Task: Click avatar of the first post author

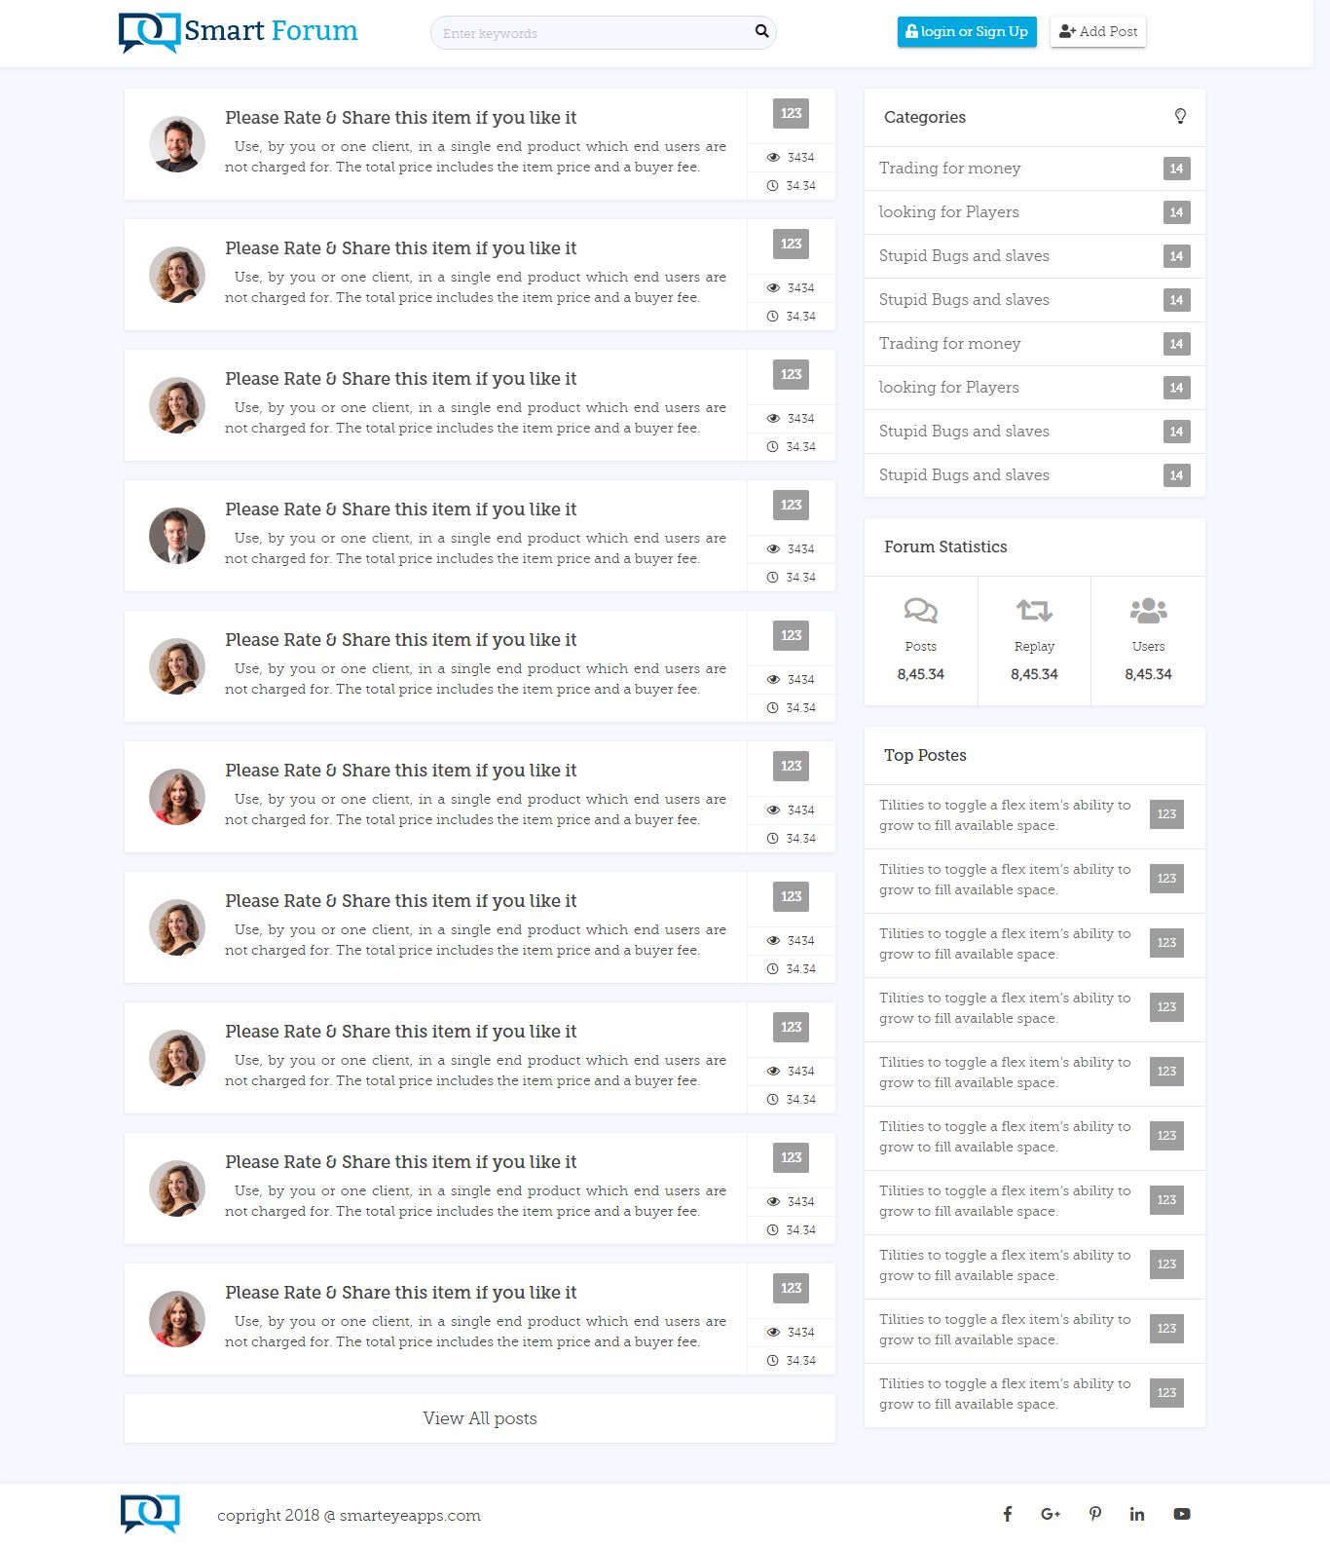Action: point(177,144)
